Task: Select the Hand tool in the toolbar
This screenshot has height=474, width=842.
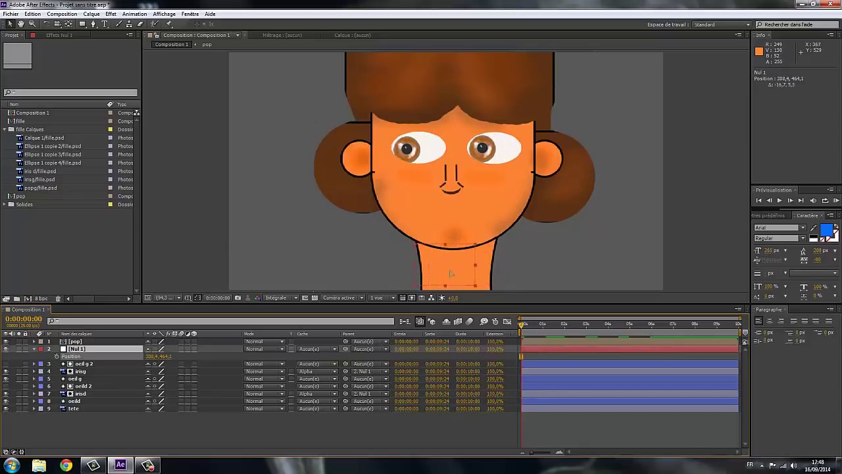Action: 20,24
